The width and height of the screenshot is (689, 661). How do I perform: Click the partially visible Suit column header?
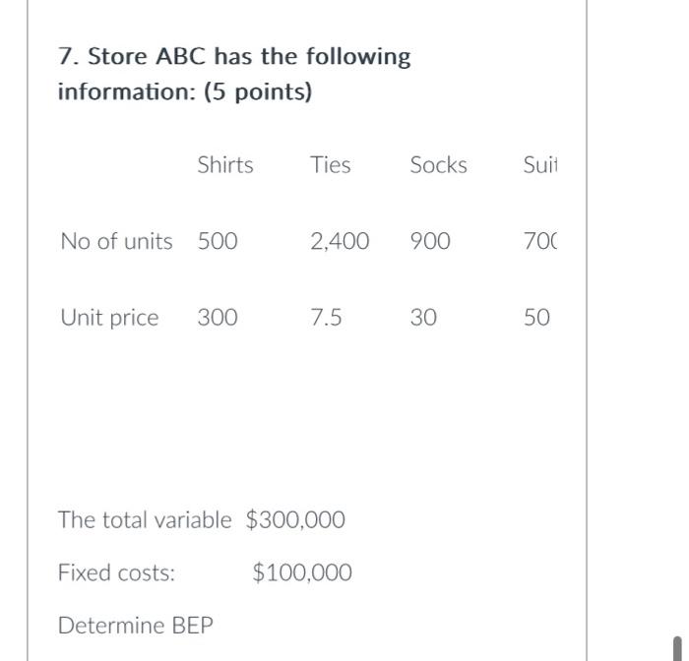[540, 165]
